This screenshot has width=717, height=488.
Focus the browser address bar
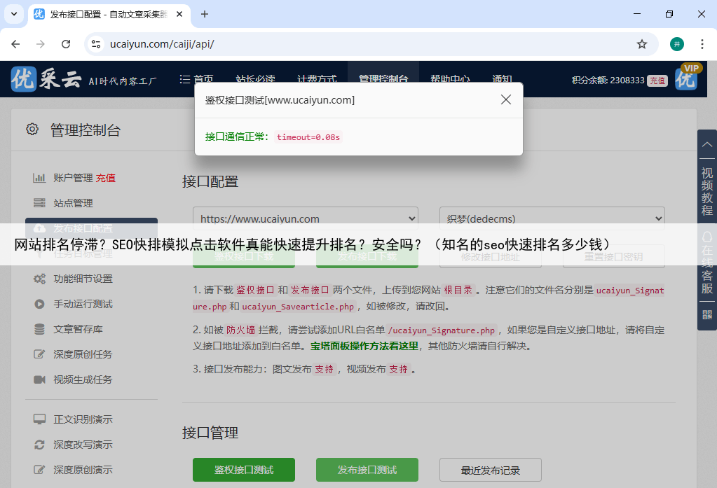point(364,44)
